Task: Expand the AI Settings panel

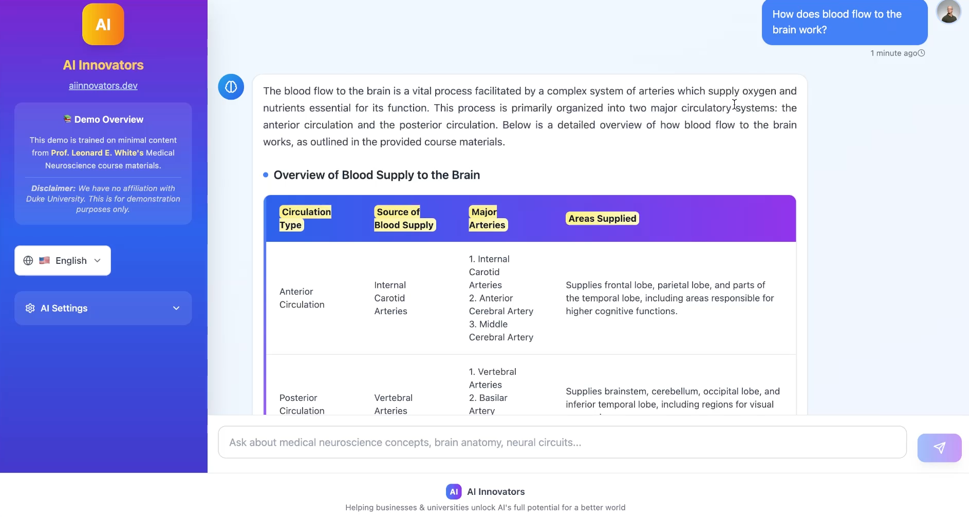Action: (x=103, y=308)
